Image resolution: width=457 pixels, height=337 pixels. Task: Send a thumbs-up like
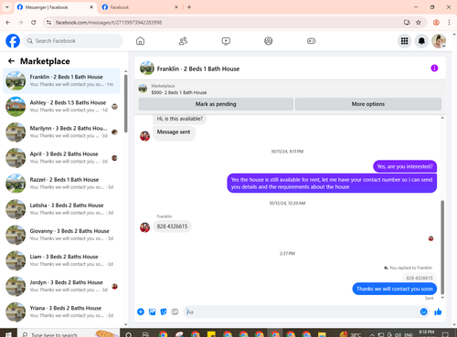438,311
